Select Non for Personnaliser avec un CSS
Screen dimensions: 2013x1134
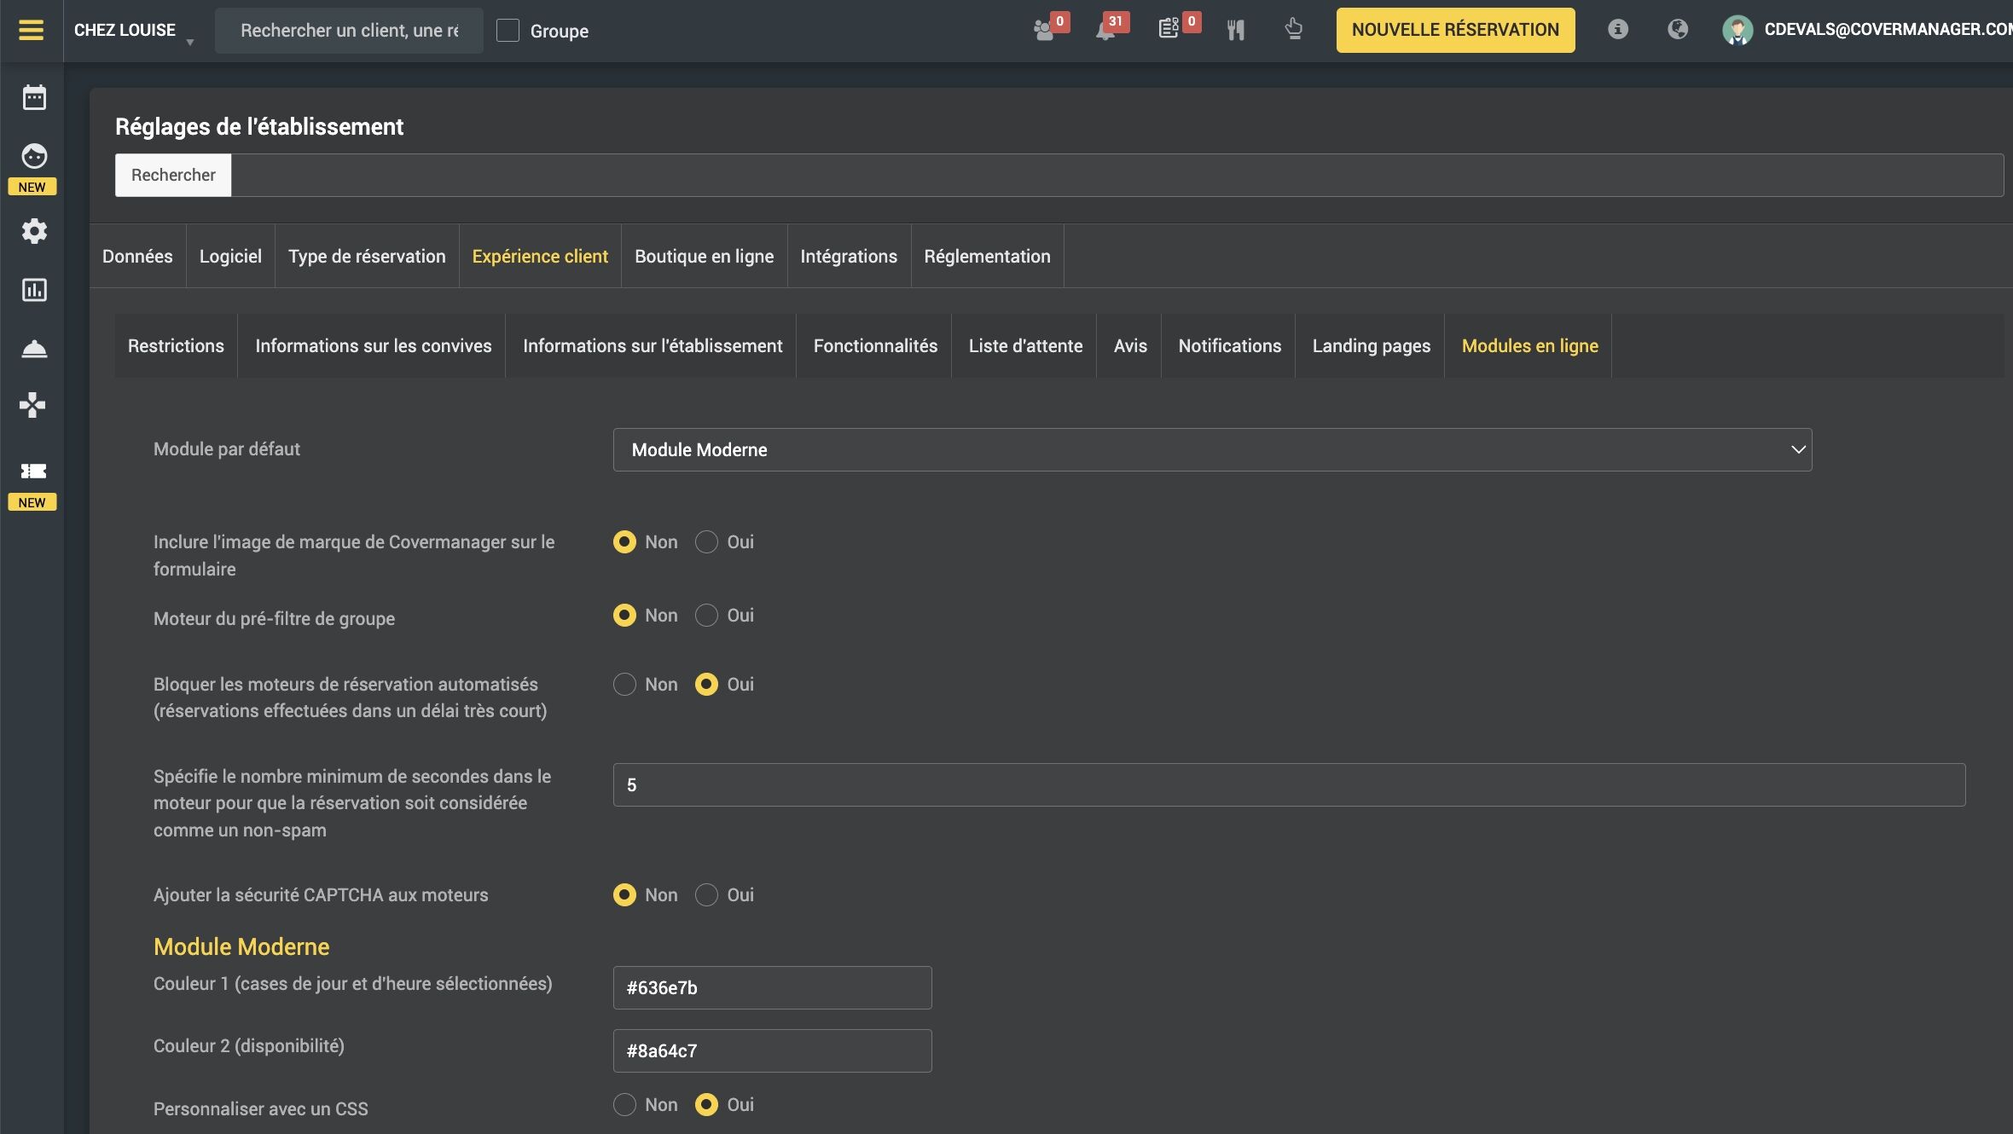tap(624, 1104)
